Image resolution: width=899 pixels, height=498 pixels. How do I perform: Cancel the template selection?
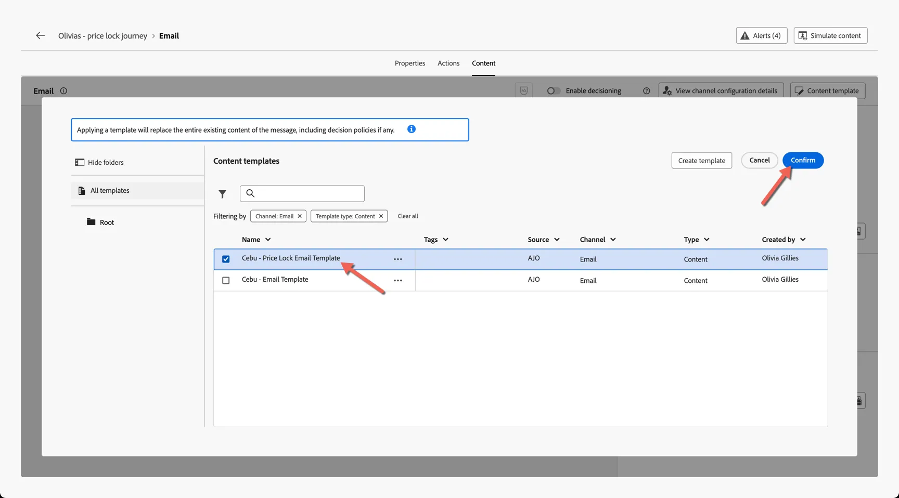pyautogui.click(x=759, y=160)
